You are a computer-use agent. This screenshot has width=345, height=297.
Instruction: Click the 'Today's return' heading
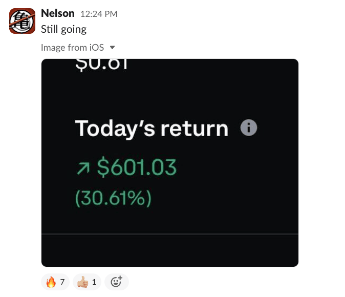[x=152, y=129]
